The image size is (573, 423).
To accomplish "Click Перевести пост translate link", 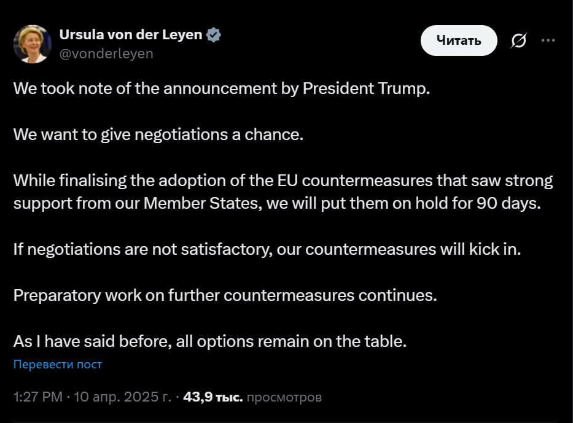I will (x=58, y=364).
